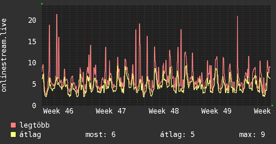The image size is (276, 144).
Task: Click the Week 47 axis label
Action: pos(111,111)
